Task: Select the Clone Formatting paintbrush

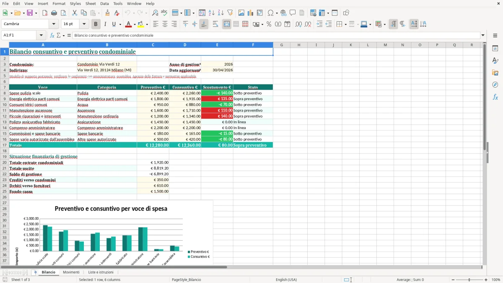Action: pyautogui.click(x=107, y=13)
